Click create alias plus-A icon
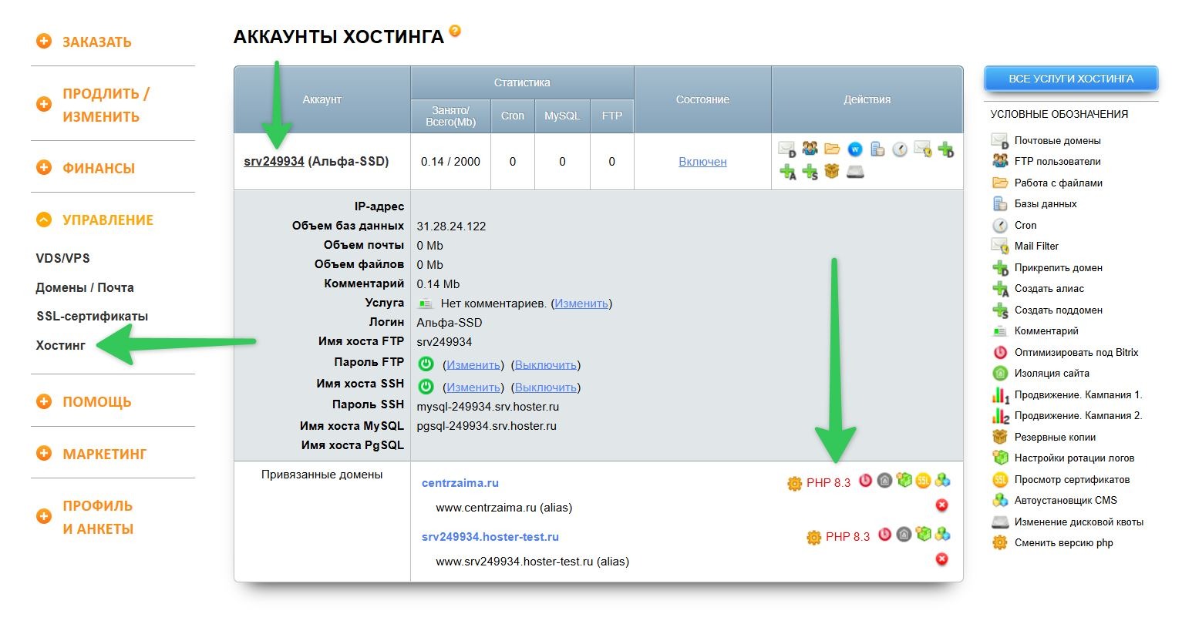 pos(787,172)
